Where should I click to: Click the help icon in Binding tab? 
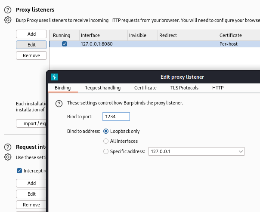click(59, 104)
